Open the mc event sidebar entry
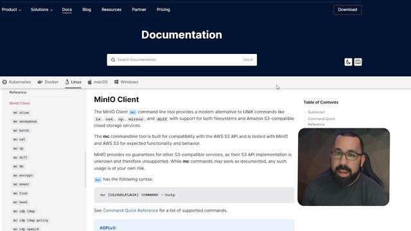The width and height of the screenshot is (411, 231). 21,184
